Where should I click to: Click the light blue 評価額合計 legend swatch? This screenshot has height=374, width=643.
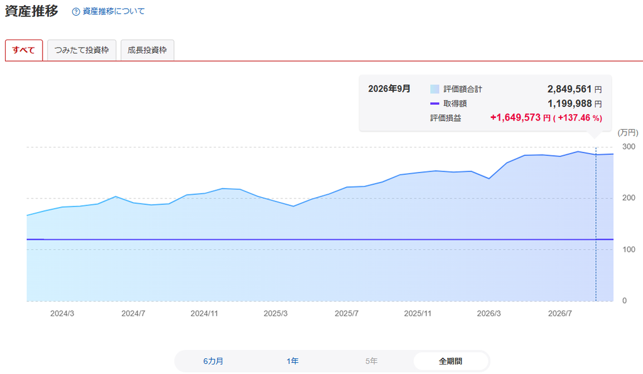[x=435, y=89]
